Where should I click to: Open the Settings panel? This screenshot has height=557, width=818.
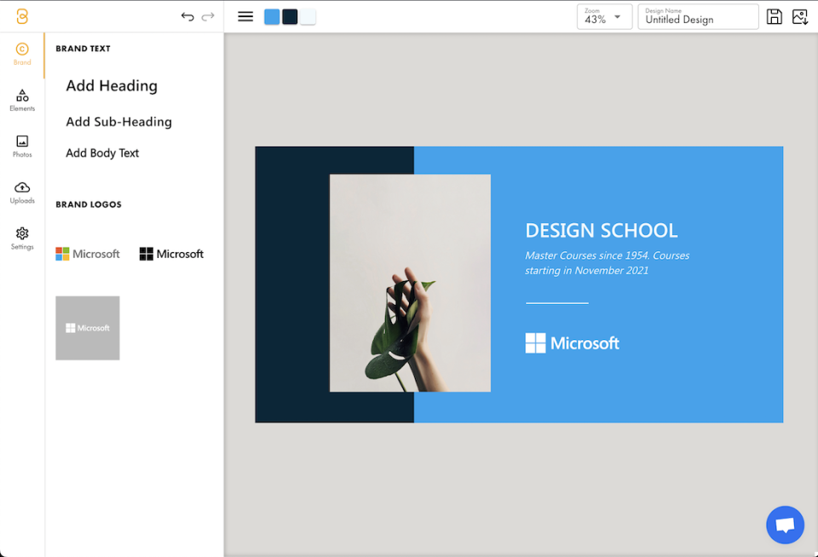point(21,238)
